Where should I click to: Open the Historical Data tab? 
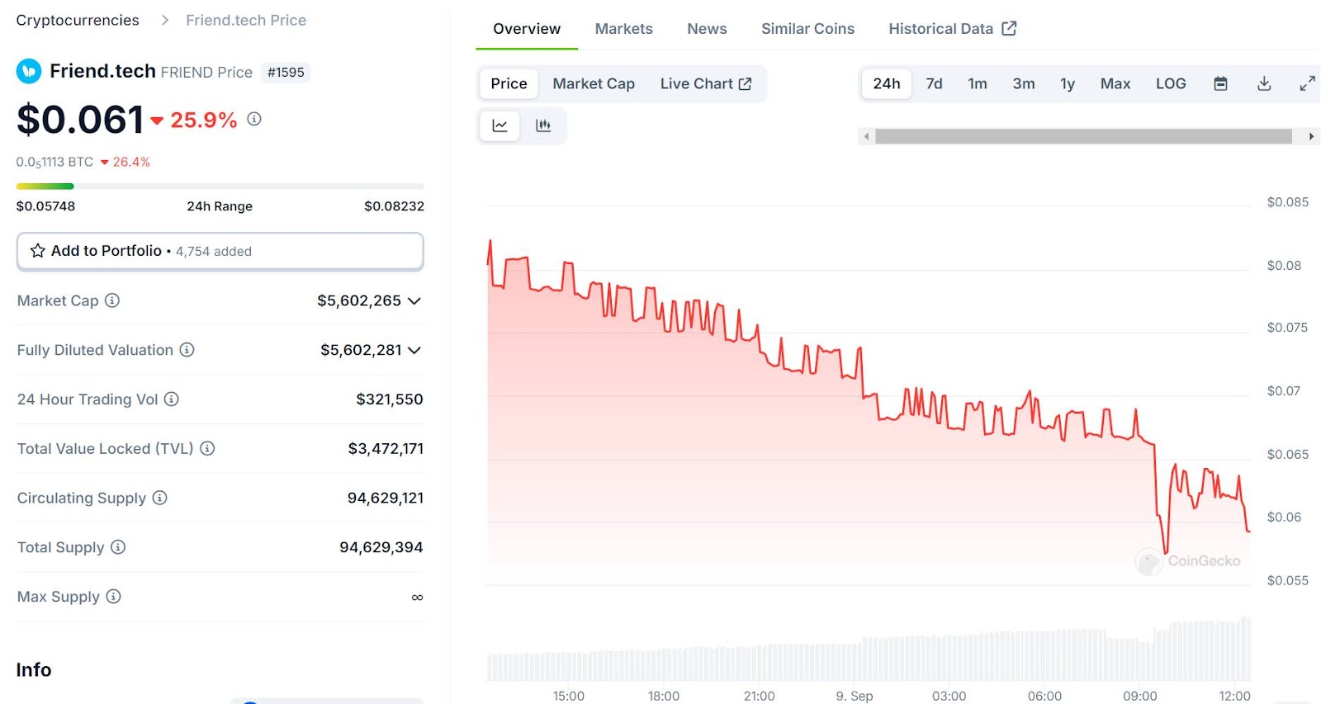coord(953,29)
